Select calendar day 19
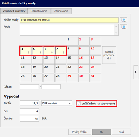This screenshot has width=139, height=137. tap(37, 69)
